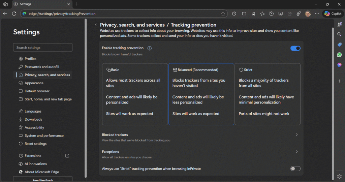Go back with breadcrumb chevron arrow
Viewport: 345px width, 182px height.
point(96,25)
